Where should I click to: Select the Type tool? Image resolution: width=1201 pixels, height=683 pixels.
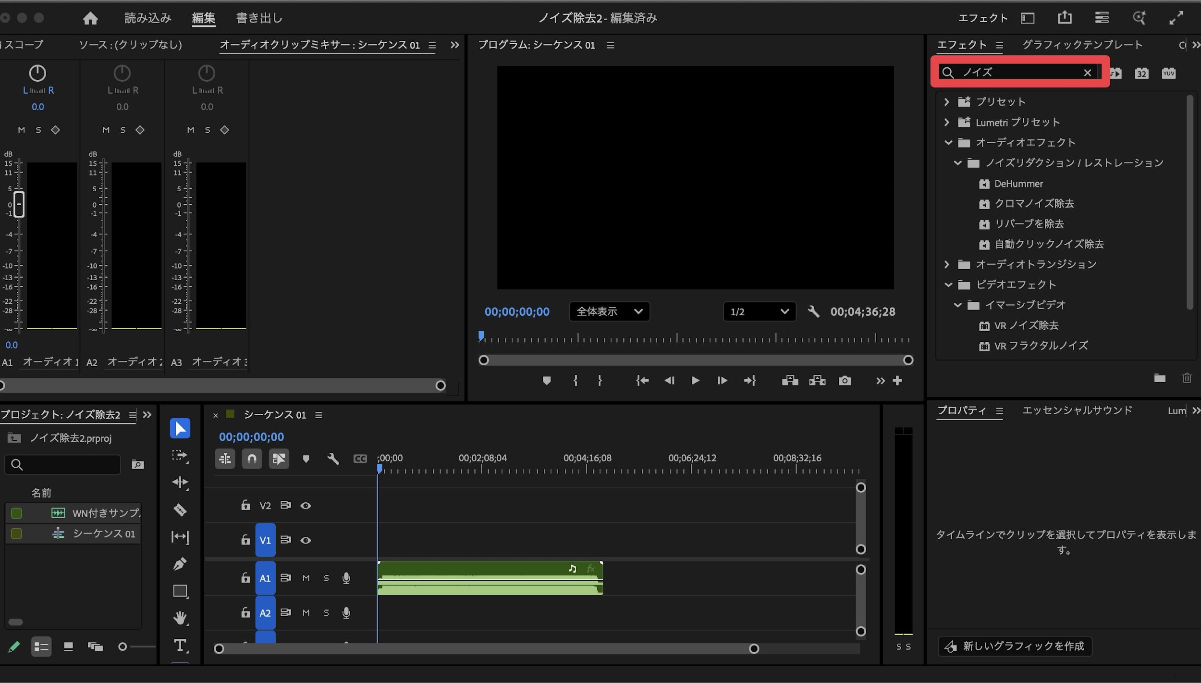pyautogui.click(x=180, y=645)
